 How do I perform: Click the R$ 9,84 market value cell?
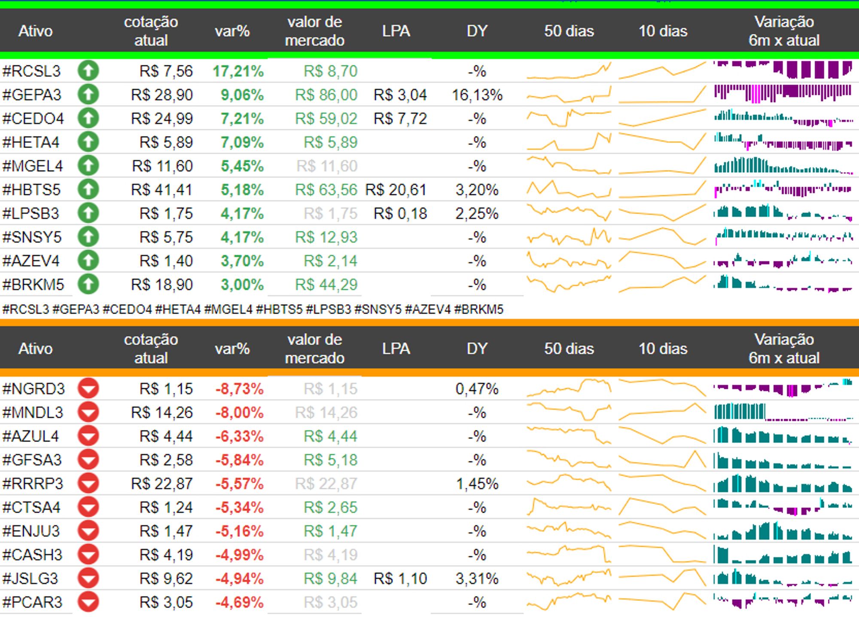click(x=331, y=579)
